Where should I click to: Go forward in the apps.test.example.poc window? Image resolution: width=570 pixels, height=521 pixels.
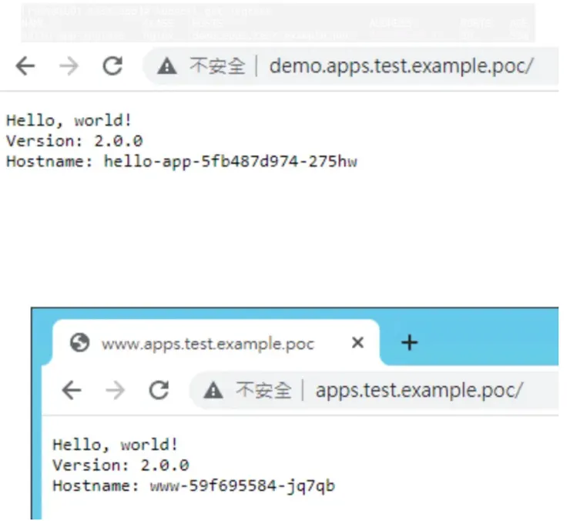coord(115,391)
